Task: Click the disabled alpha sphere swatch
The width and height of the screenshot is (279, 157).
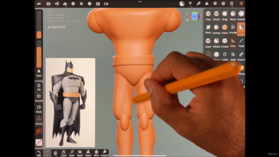Action: click(39, 131)
